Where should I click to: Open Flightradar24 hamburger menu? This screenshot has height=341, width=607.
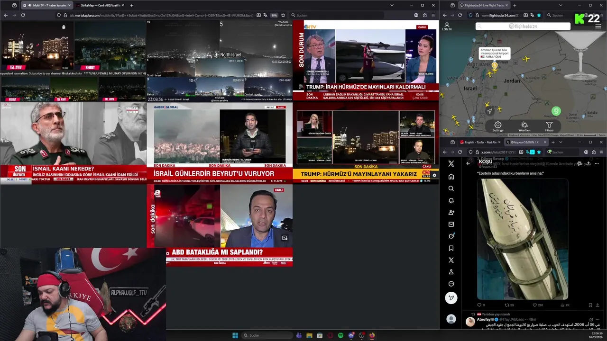(598, 27)
